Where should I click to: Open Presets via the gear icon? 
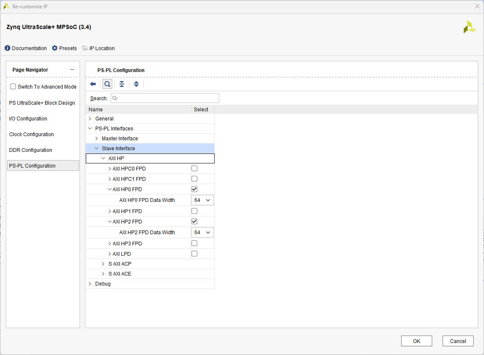(55, 48)
